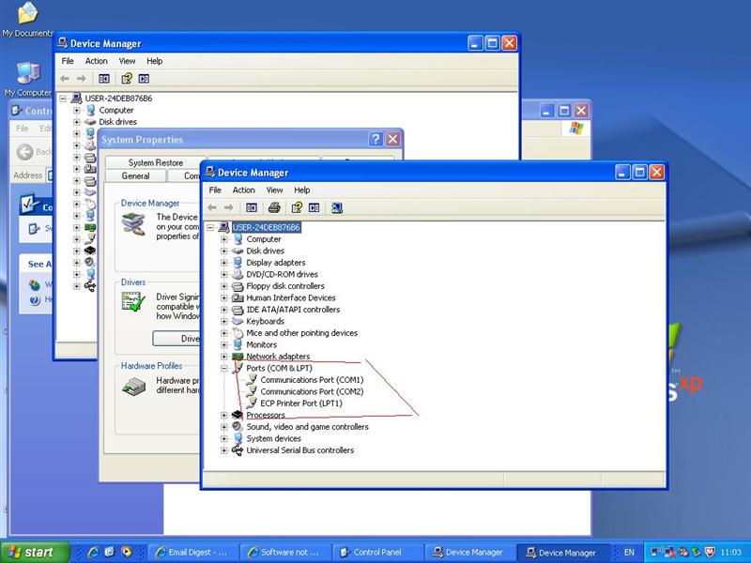Click the Start button

35,552
